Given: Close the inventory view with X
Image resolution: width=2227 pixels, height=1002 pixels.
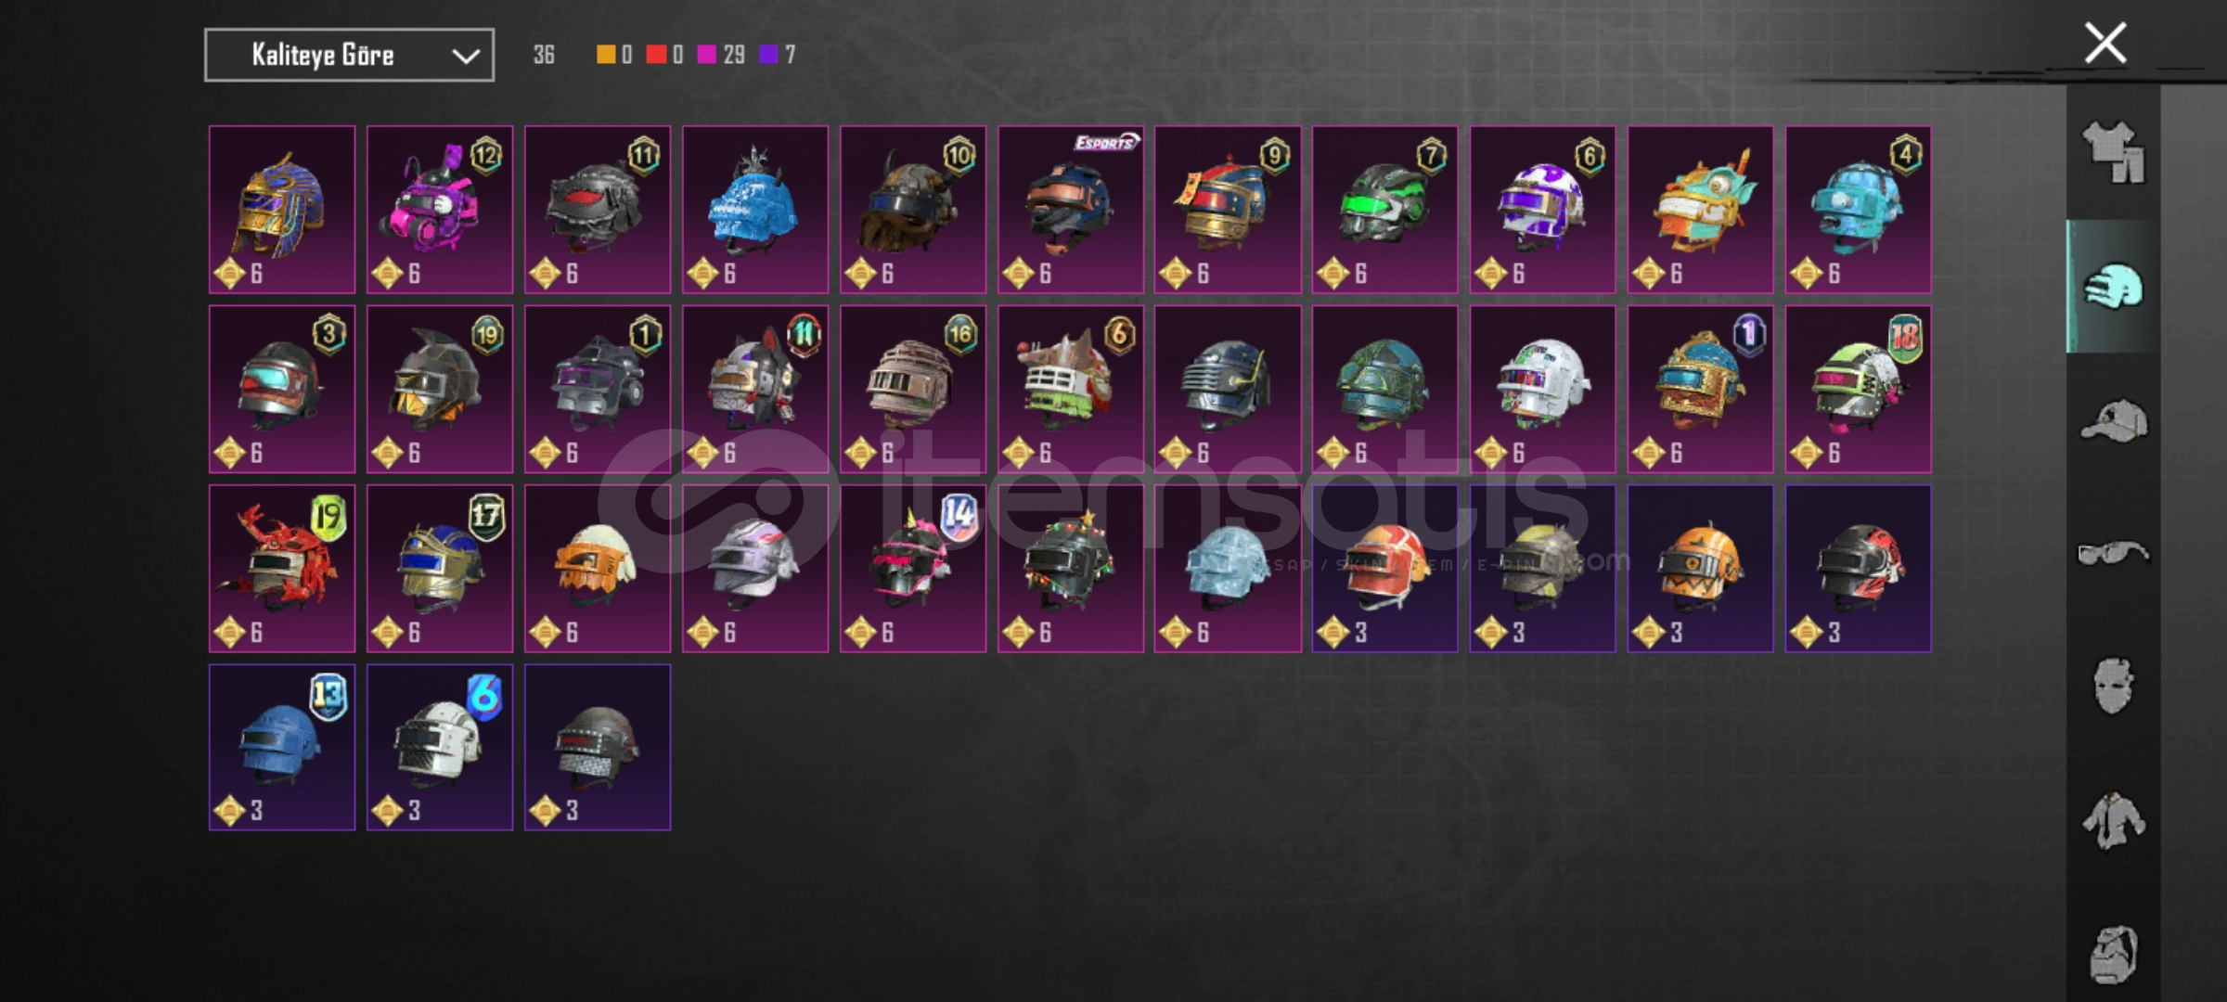Looking at the screenshot, I should tap(2105, 43).
